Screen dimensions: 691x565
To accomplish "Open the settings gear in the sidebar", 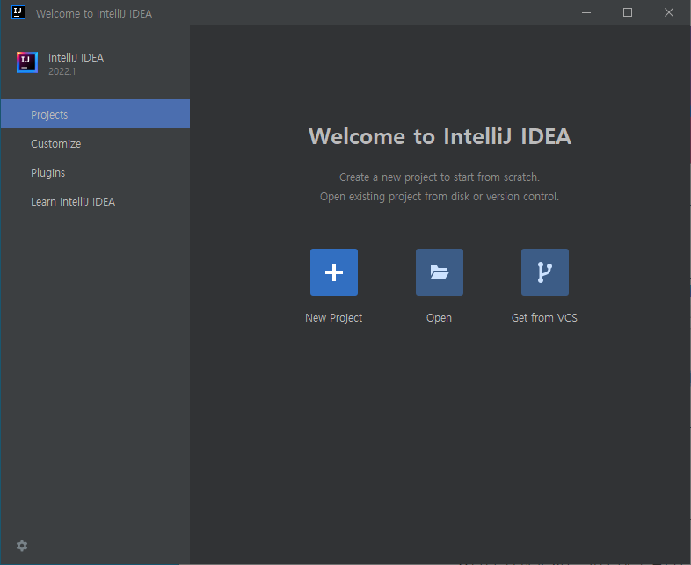I will [22, 546].
